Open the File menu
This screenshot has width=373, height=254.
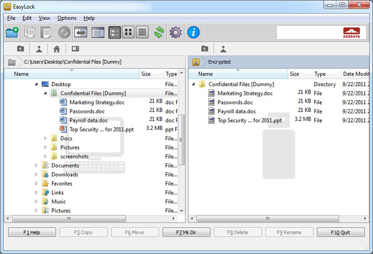[11, 18]
